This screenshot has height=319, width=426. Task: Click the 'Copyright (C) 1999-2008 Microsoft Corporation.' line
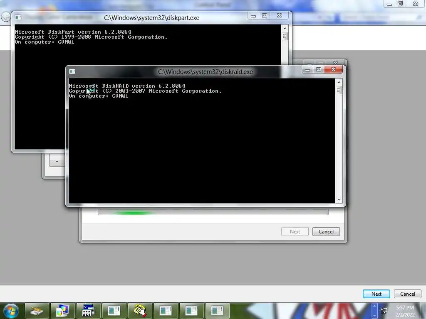tap(91, 37)
